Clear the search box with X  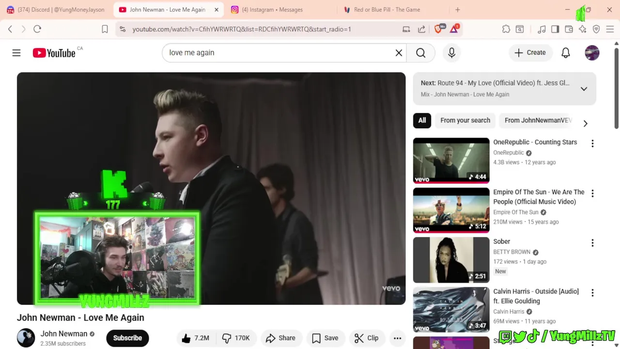399,53
